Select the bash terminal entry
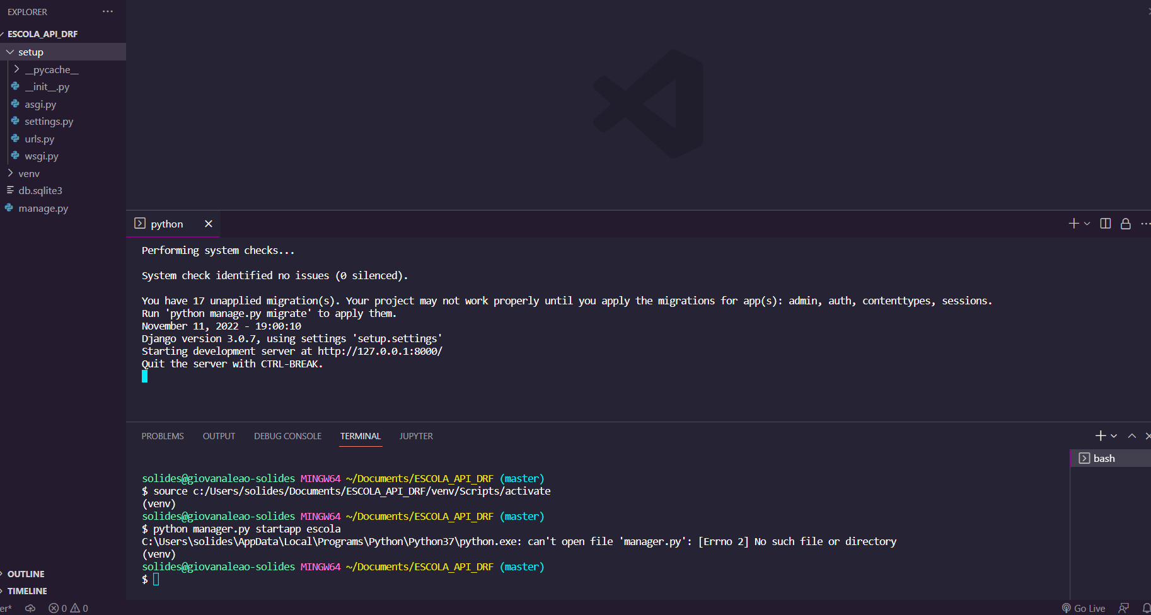 (x=1111, y=458)
